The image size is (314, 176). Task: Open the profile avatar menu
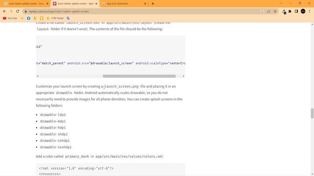tap(303, 11)
